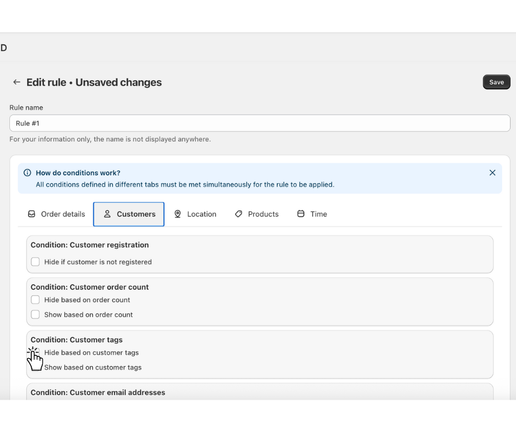Click 'Condition: Customer tags' section heading

(x=76, y=340)
